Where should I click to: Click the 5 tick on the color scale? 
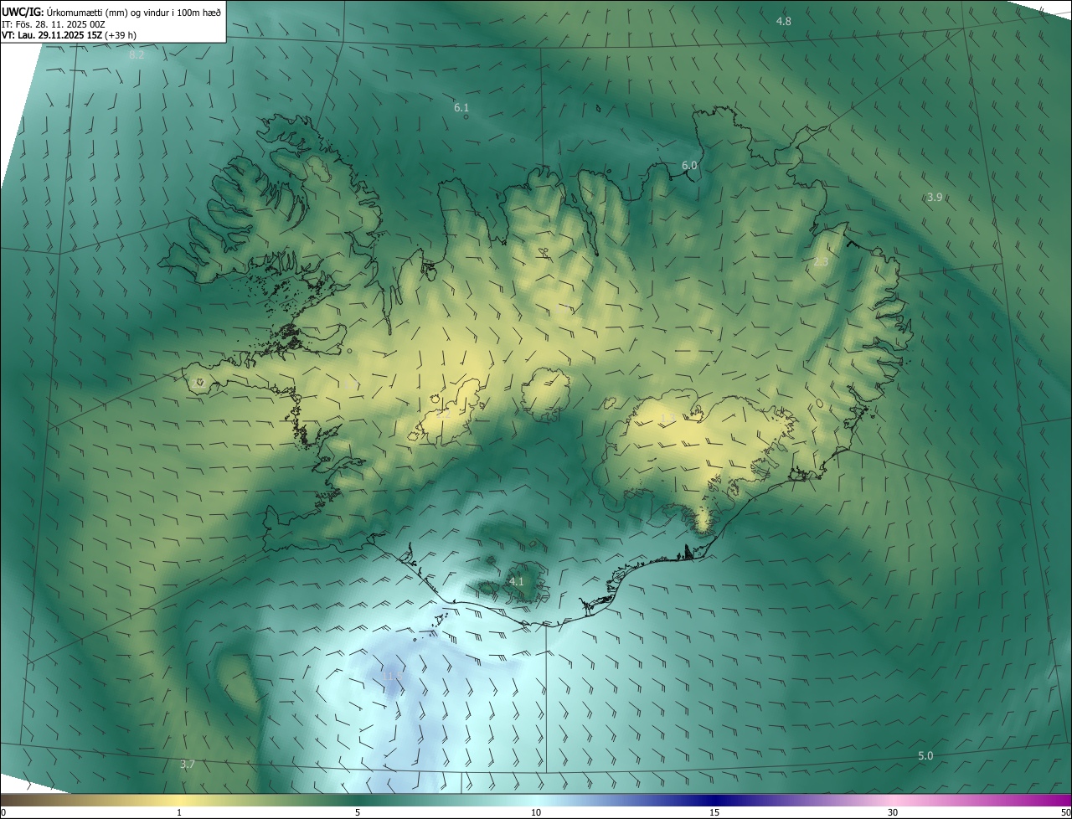click(x=358, y=813)
